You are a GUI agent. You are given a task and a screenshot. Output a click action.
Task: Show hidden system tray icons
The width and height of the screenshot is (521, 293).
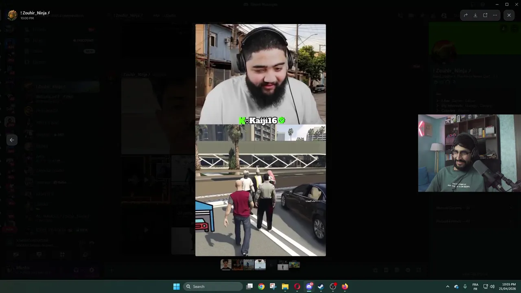tap(448, 286)
